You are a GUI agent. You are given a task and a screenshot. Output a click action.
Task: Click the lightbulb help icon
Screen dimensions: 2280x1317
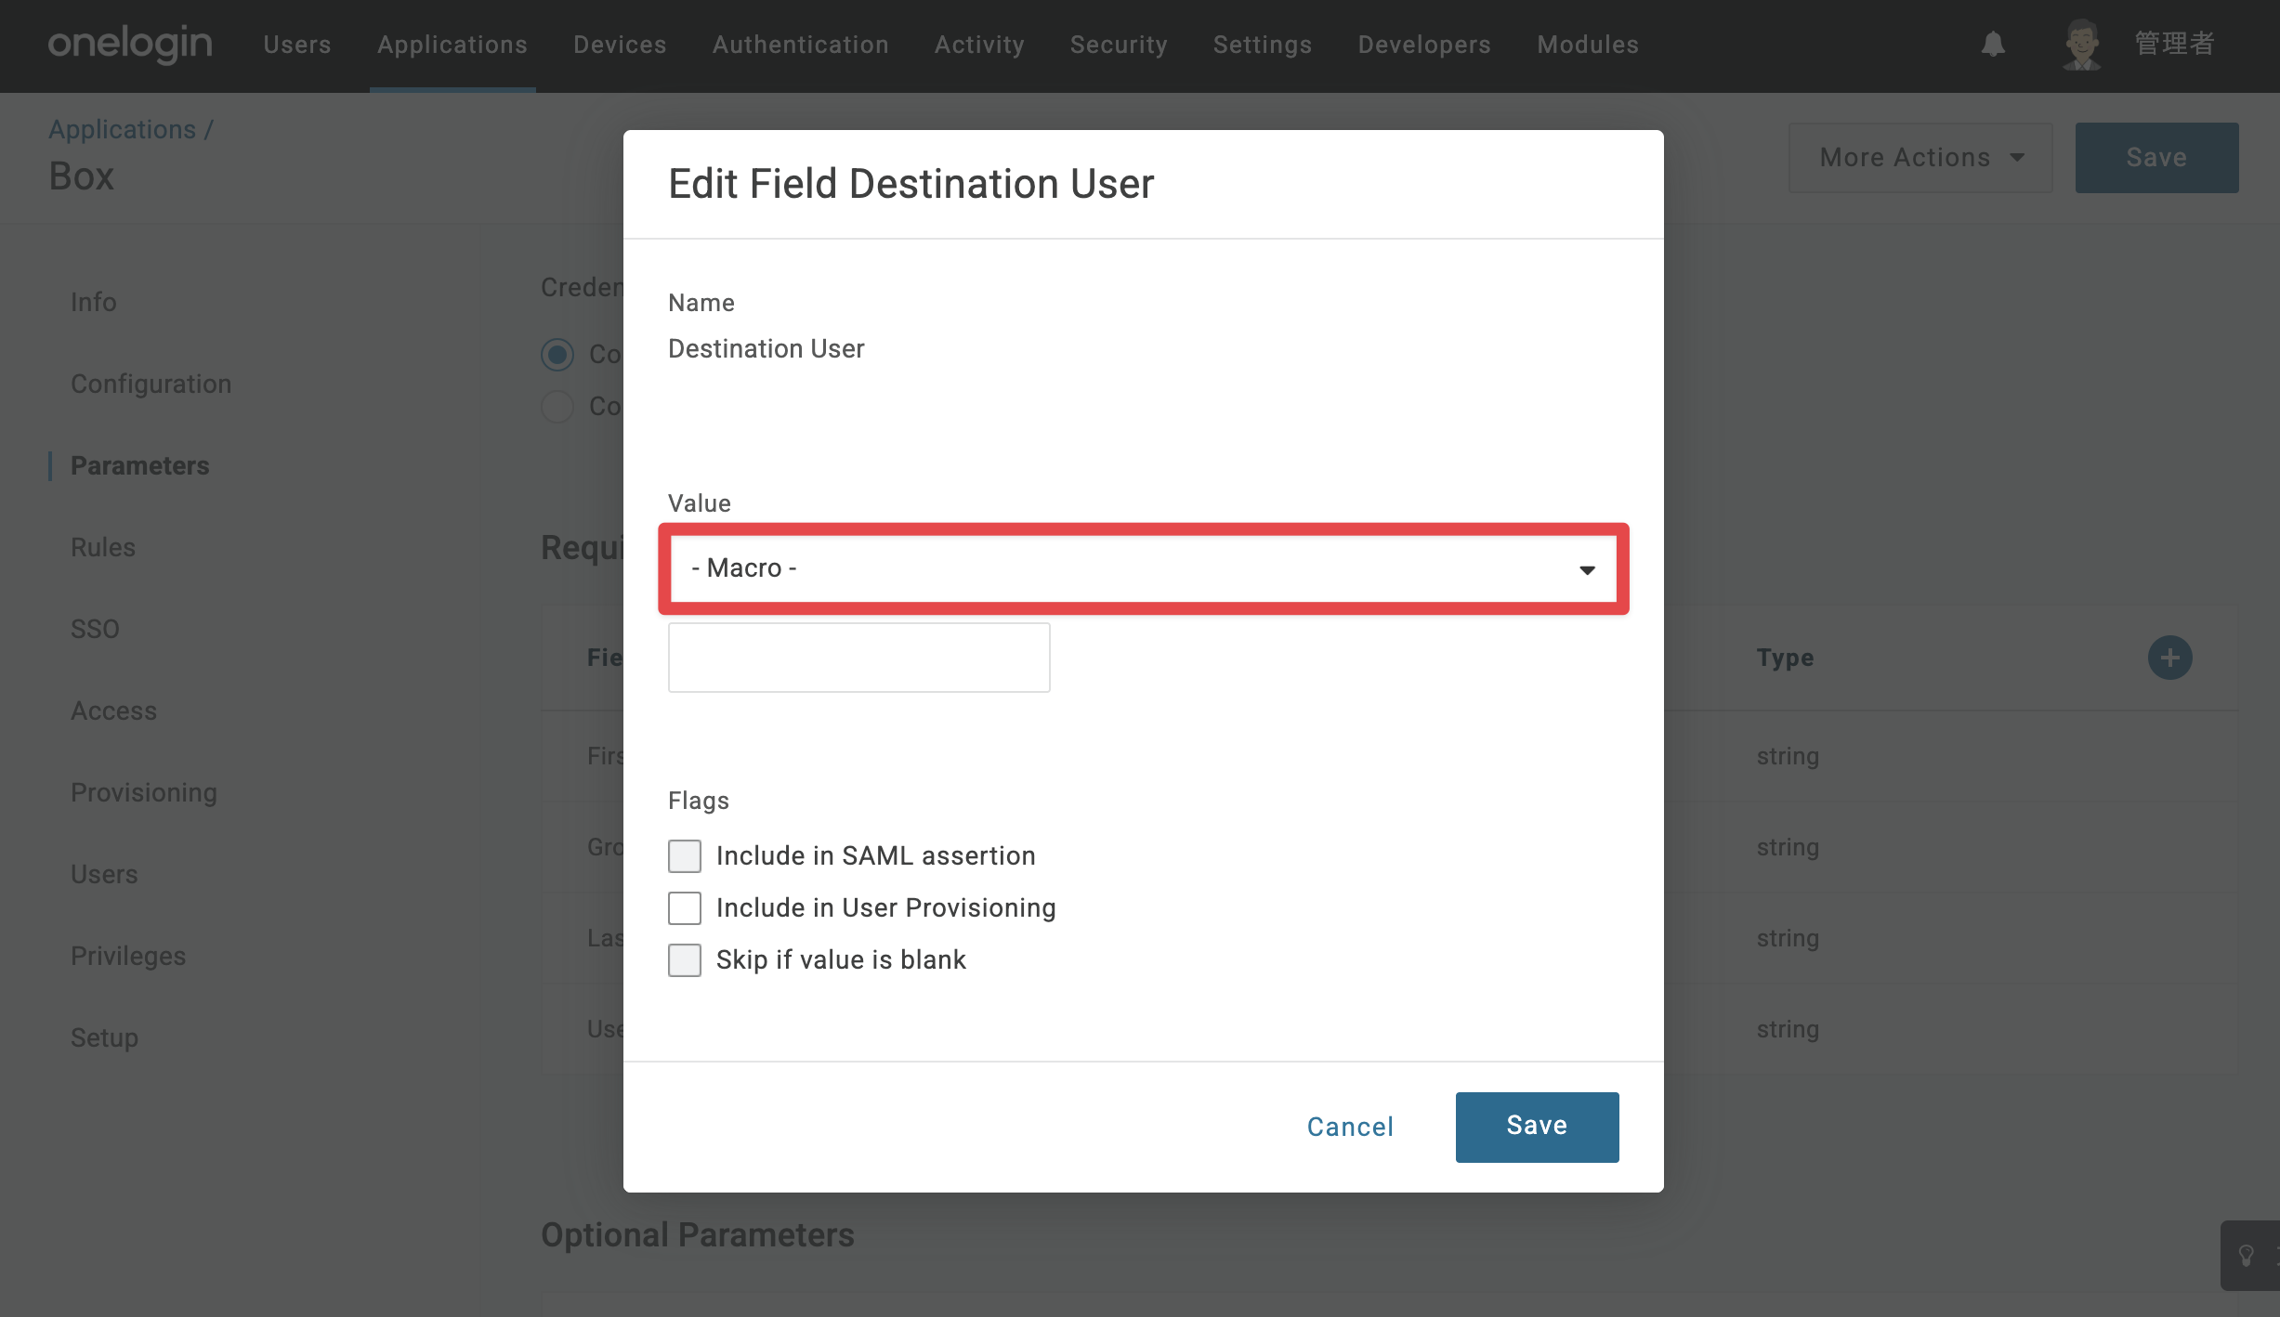click(x=2247, y=1256)
